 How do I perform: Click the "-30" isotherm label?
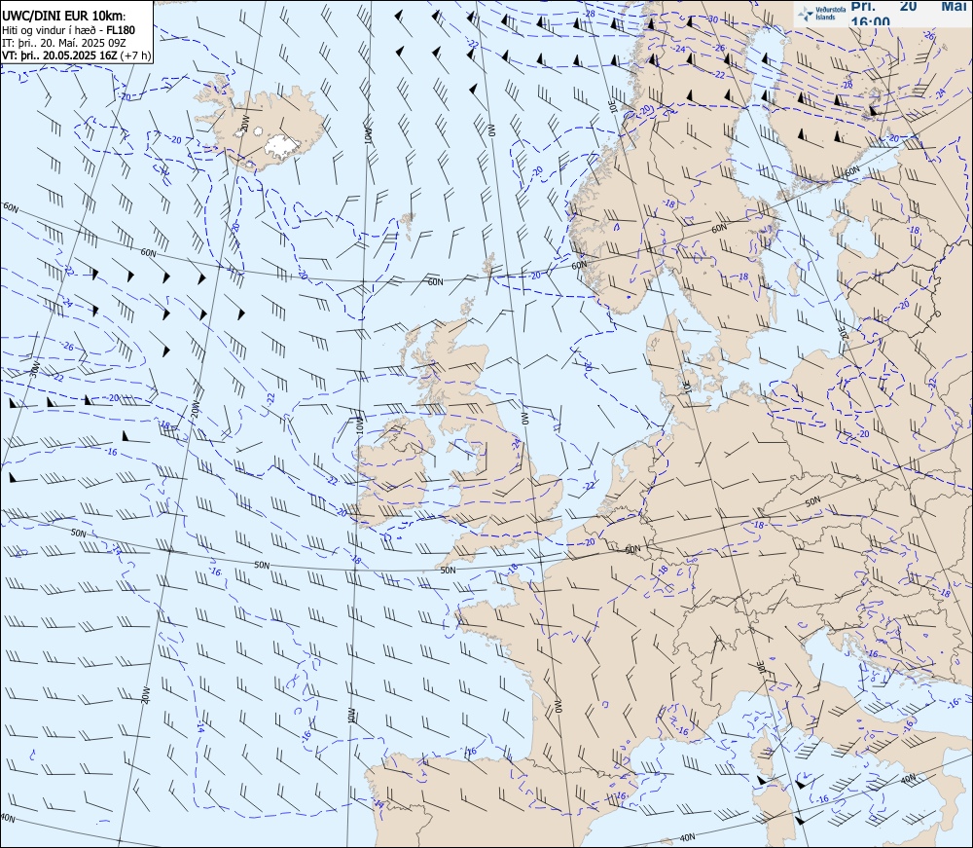pyautogui.click(x=712, y=19)
